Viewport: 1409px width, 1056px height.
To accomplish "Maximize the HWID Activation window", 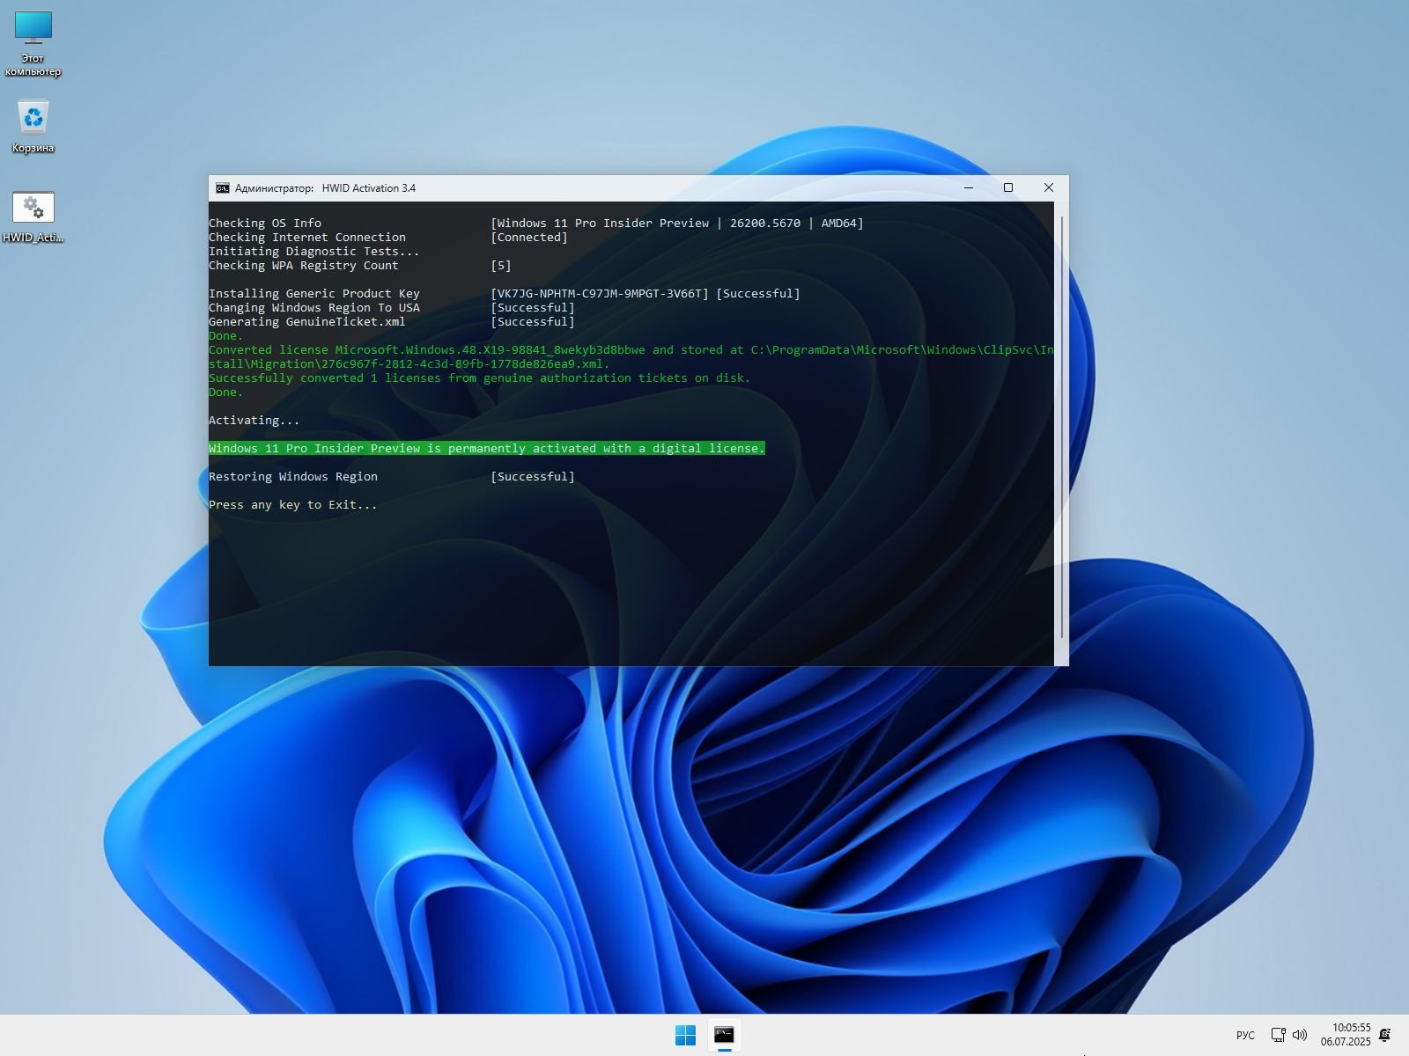I will click(1008, 188).
